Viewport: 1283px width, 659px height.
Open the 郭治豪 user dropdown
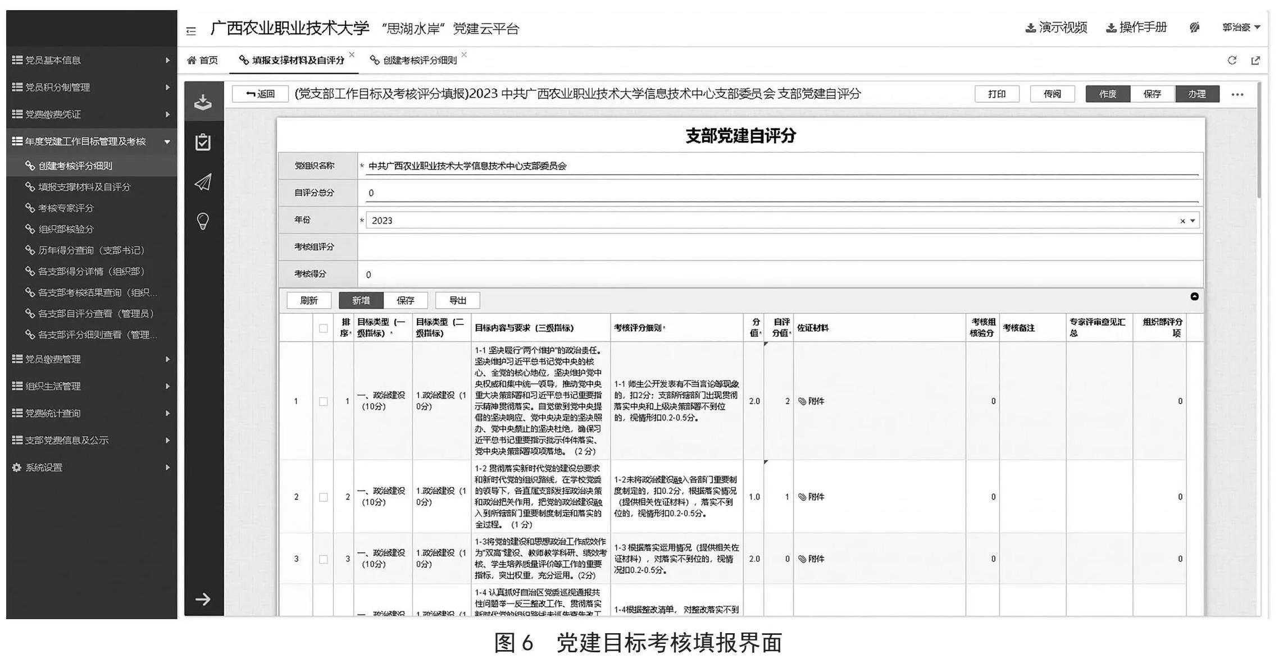(x=1242, y=28)
